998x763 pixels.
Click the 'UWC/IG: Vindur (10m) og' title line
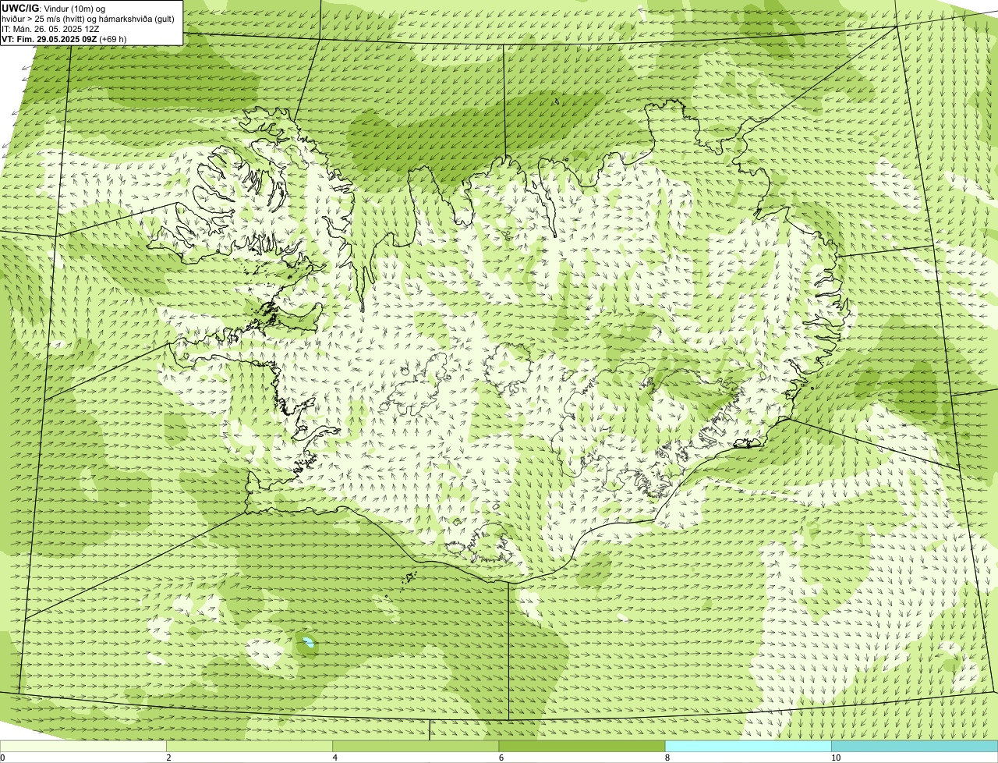tap(53, 9)
